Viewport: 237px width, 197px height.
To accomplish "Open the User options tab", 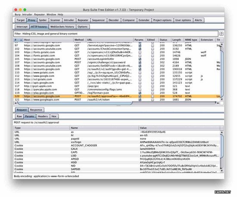I will click(x=183, y=20).
